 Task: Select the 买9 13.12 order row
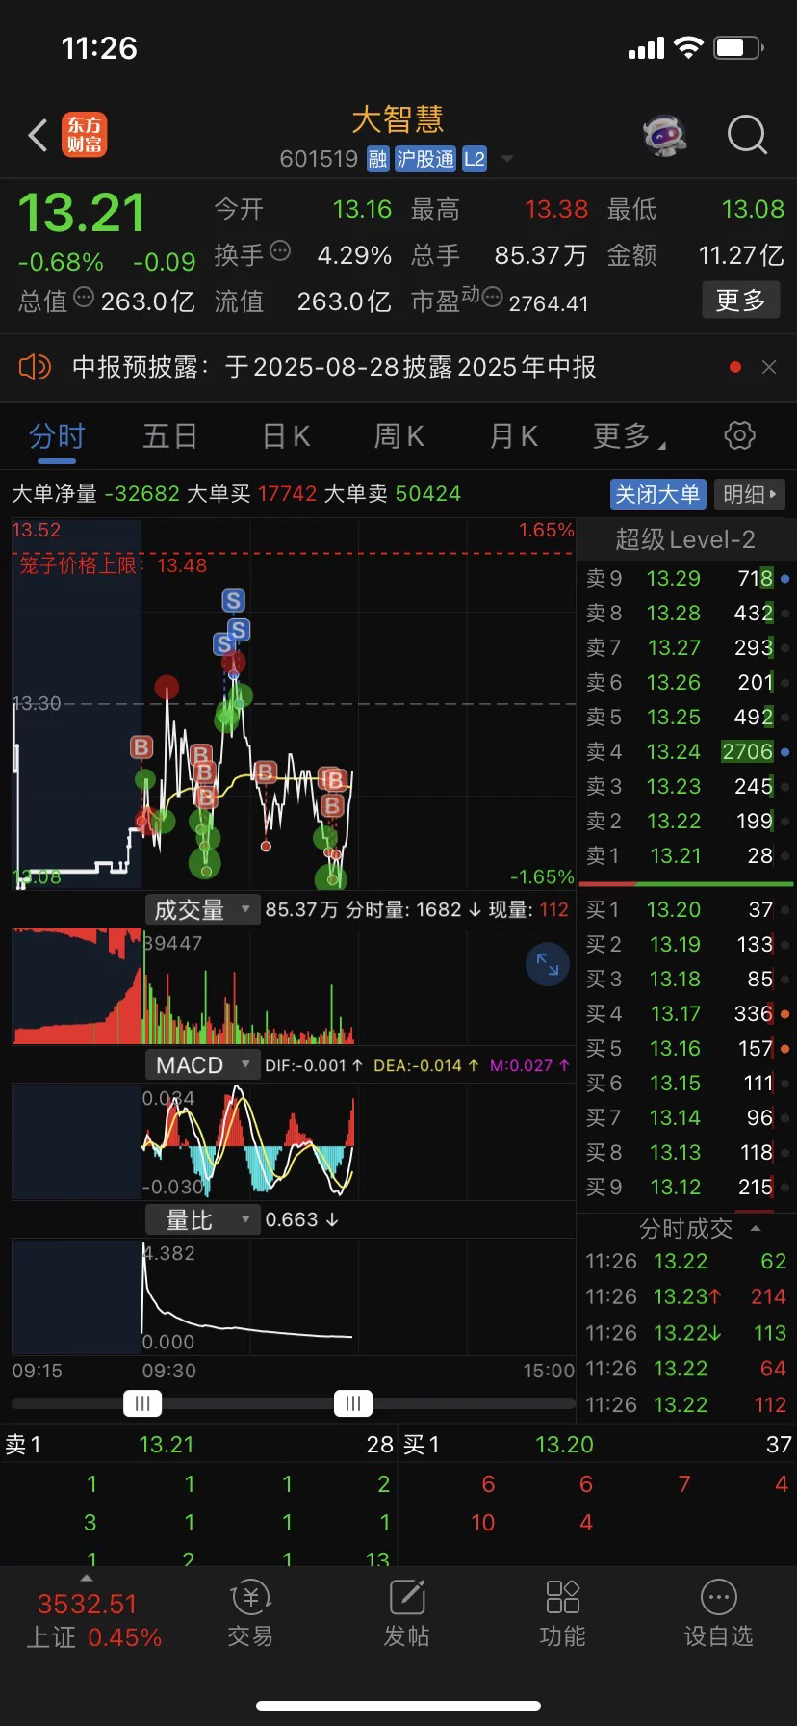coord(687,1187)
